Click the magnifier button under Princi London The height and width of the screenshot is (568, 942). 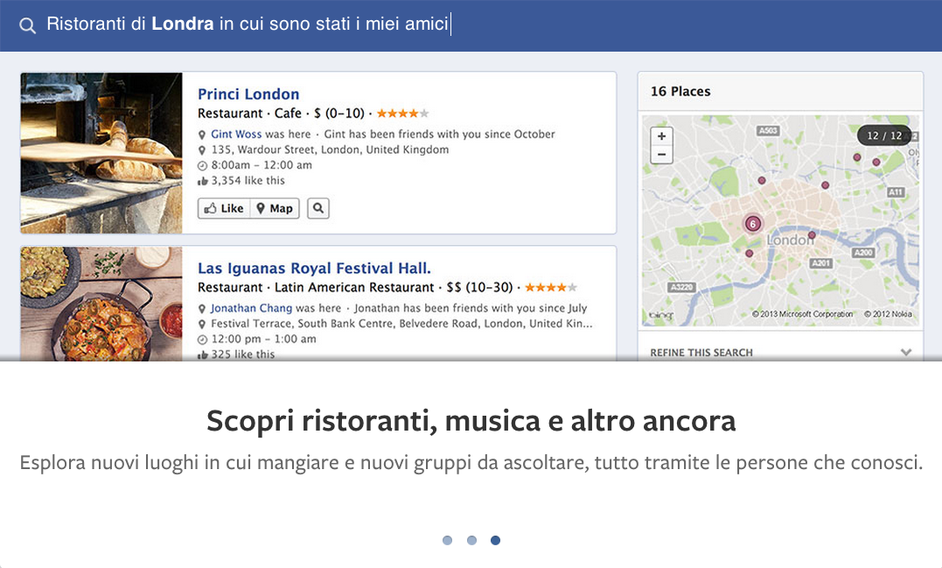point(318,208)
